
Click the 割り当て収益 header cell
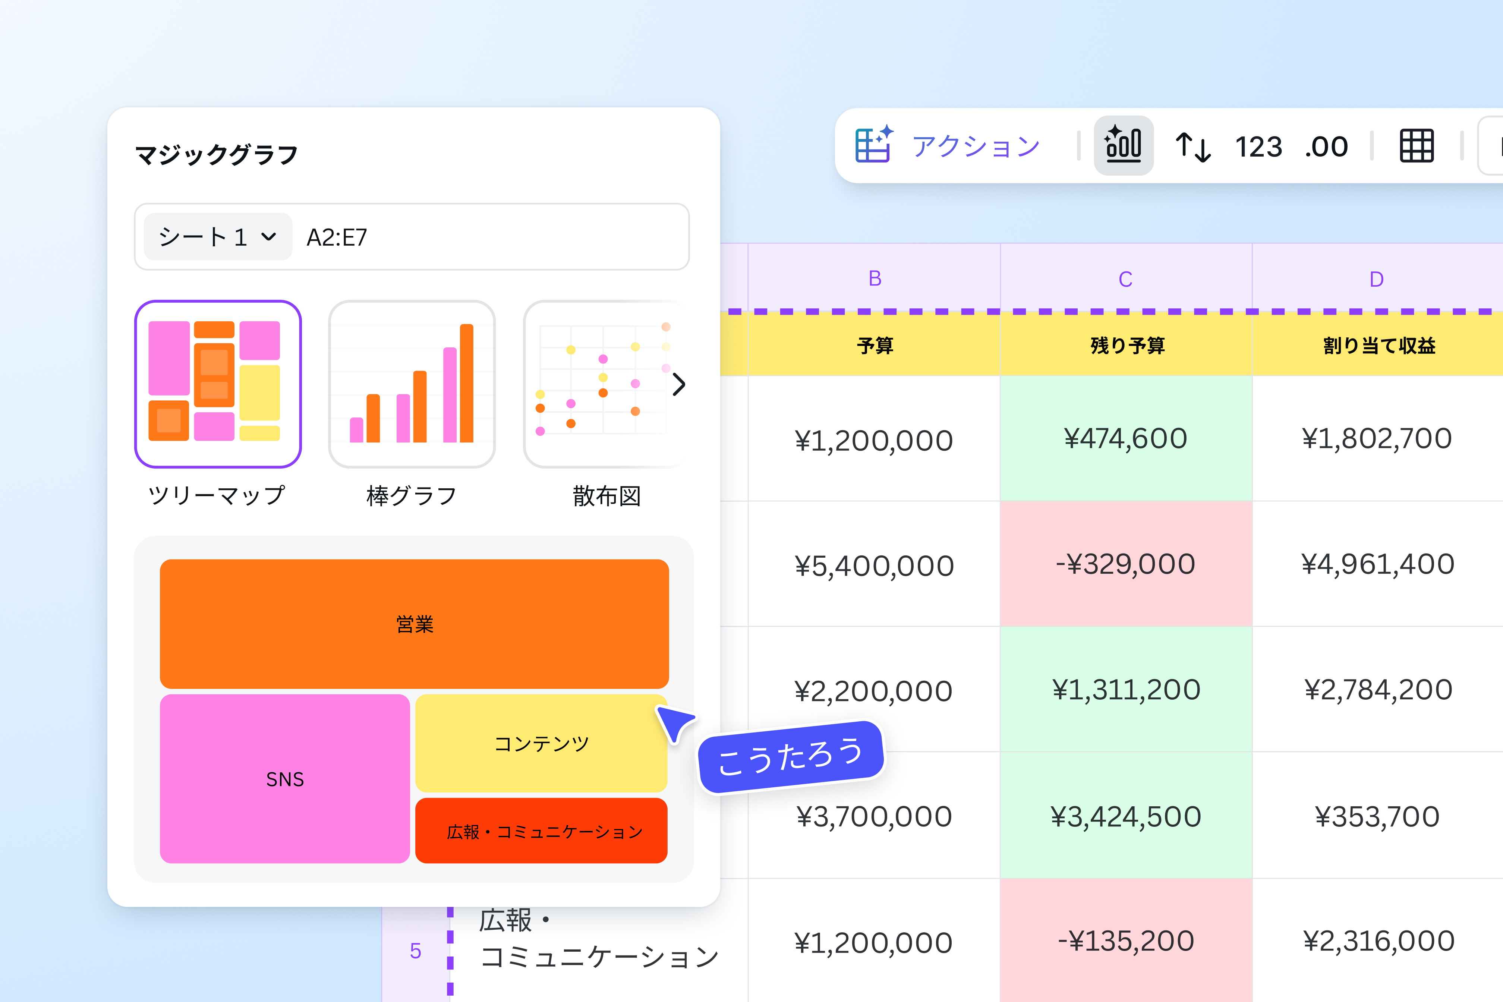(x=1378, y=345)
